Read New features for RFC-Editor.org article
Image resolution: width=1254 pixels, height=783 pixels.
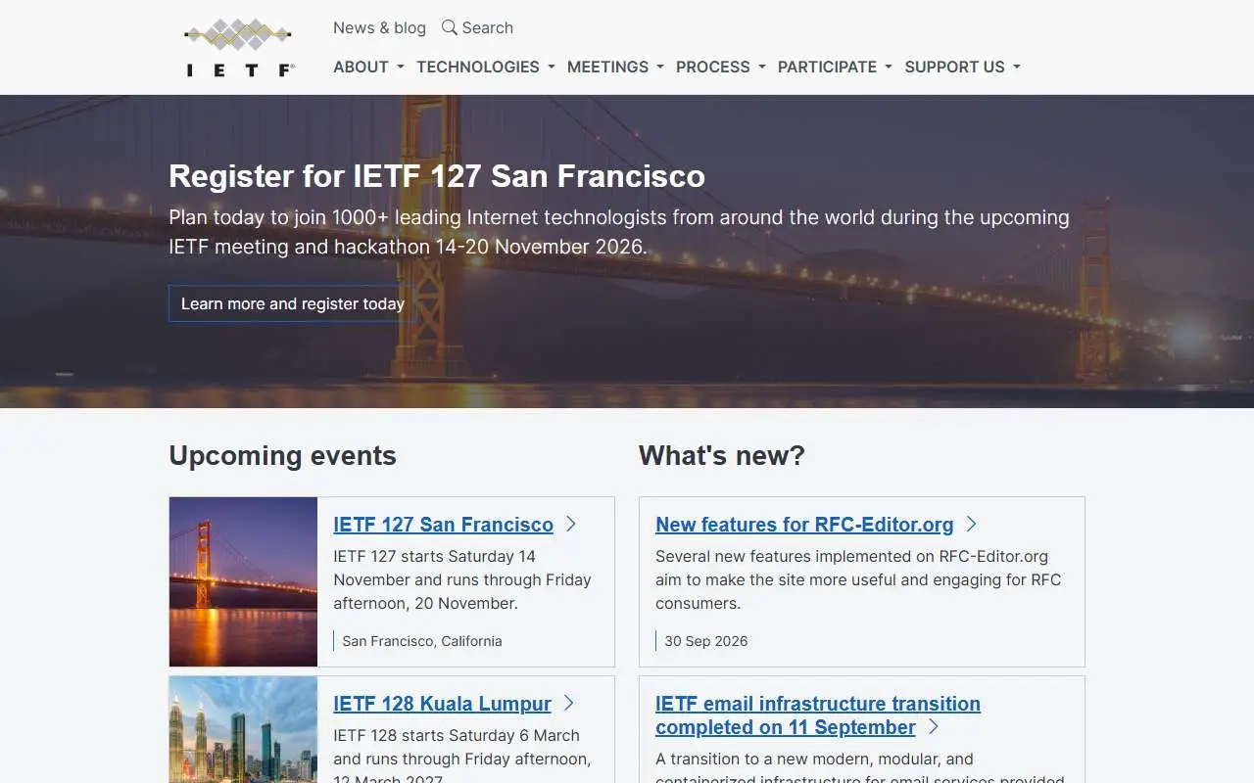point(804,525)
